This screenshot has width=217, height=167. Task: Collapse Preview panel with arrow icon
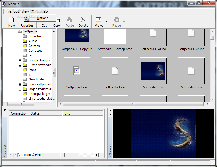pos(111,114)
